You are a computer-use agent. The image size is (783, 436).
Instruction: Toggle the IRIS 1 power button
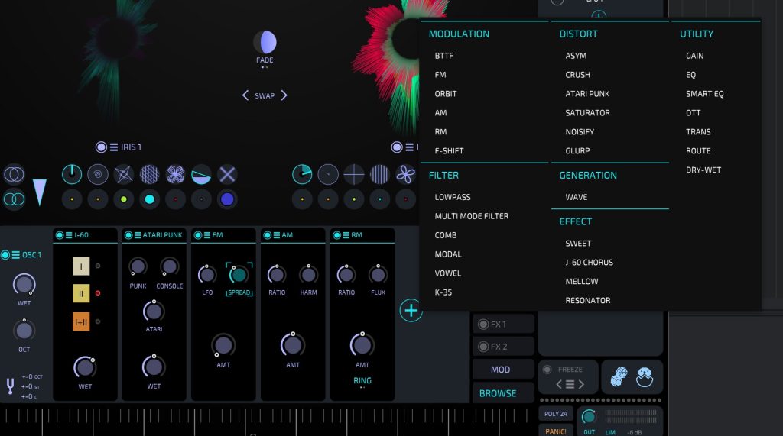pos(101,147)
